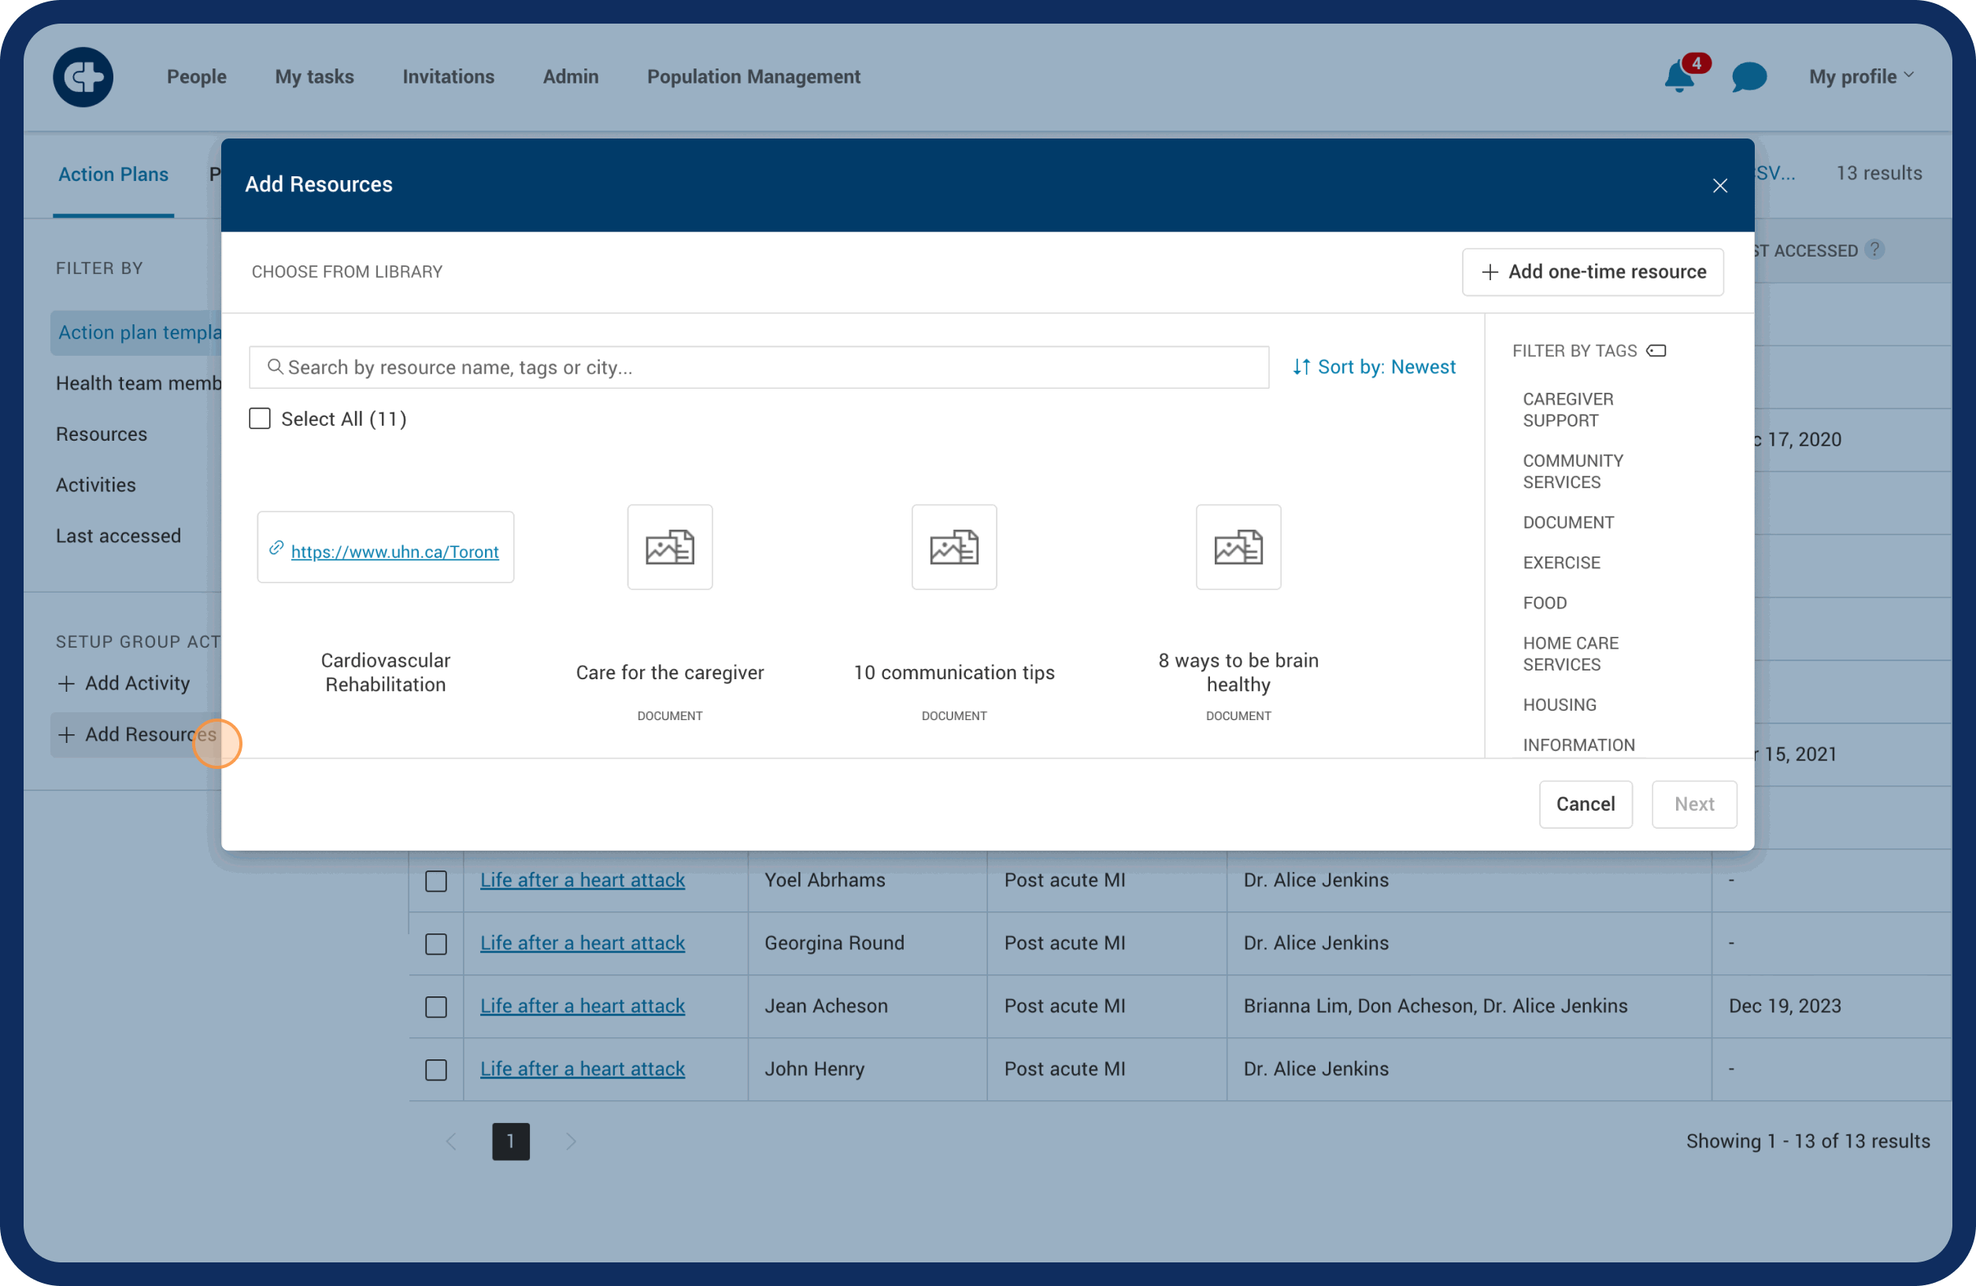Click Add one-time resource button
The width and height of the screenshot is (1976, 1286).
(1592, 272)
